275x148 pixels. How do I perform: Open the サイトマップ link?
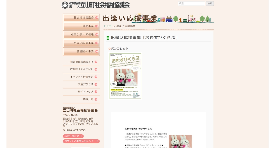[x=85, y=92]
